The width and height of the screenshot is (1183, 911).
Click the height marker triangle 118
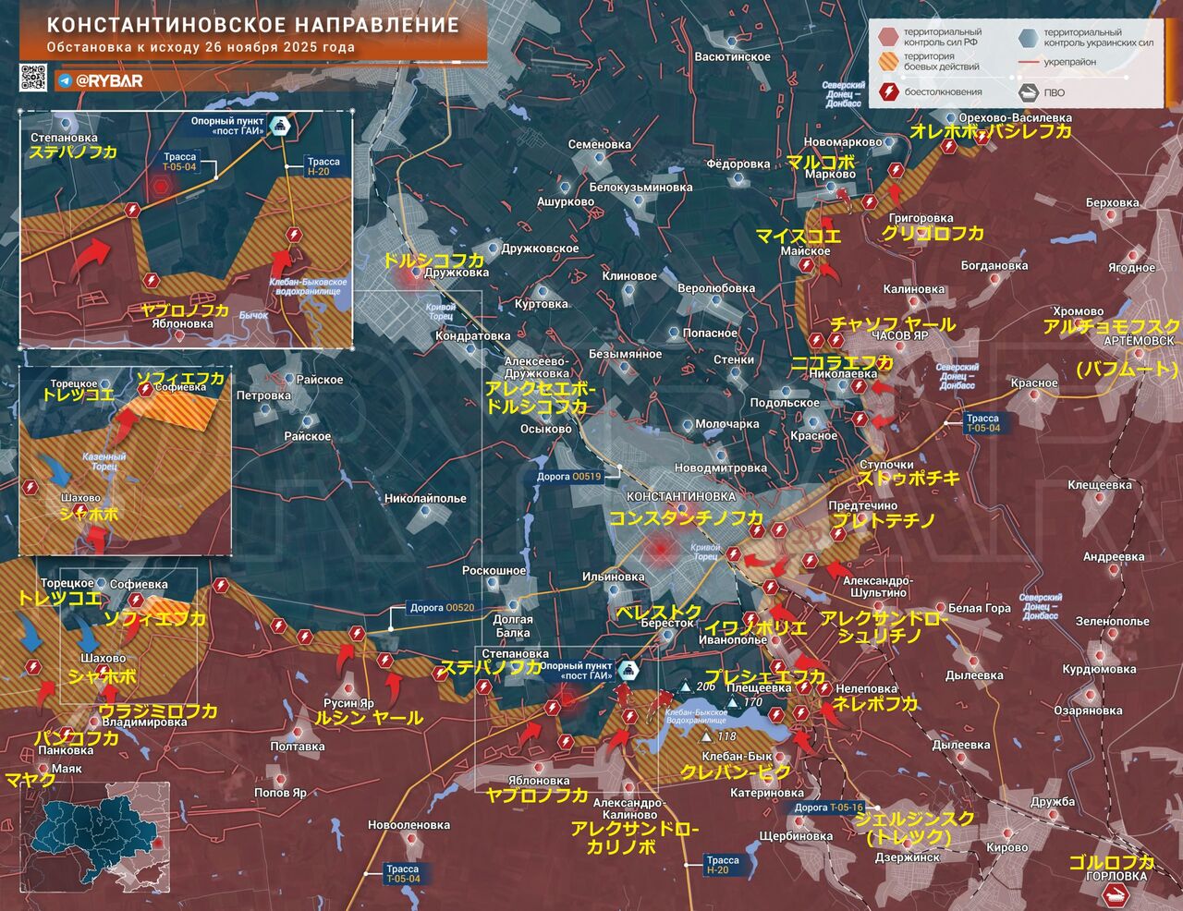pos(707,736)
